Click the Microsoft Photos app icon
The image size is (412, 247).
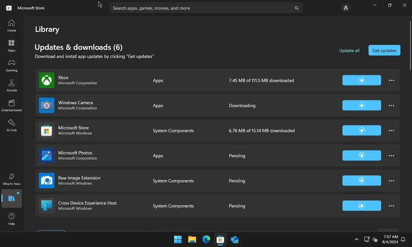coord(47,155)
